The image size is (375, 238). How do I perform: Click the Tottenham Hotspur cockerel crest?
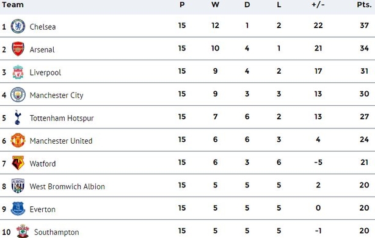[18, 117]
